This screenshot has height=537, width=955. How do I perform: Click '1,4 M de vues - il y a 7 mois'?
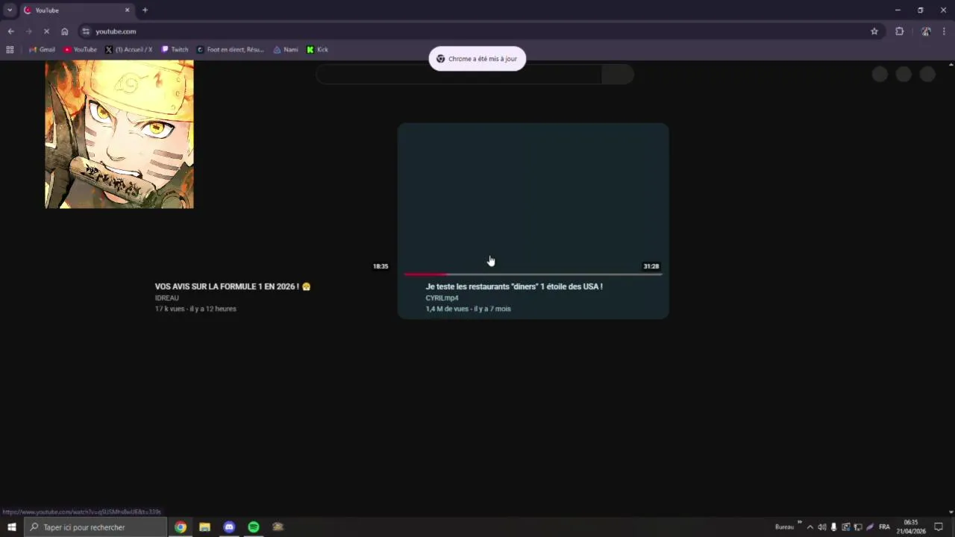(x=469, y=309)
